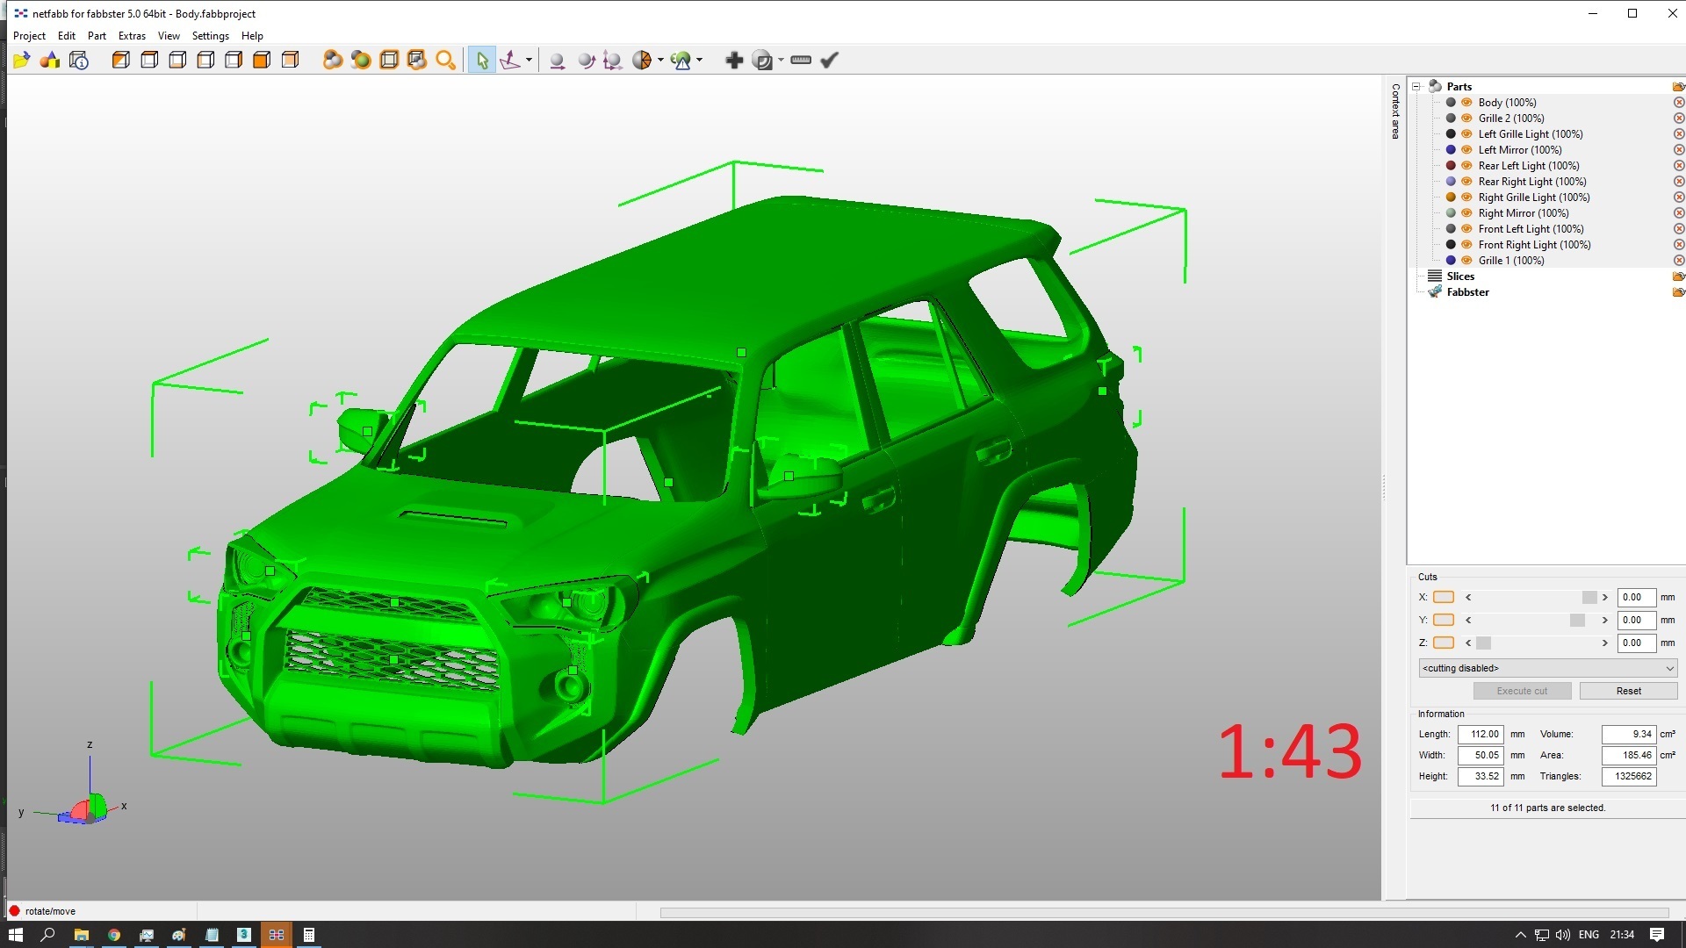The width and height of the screenshot is (1686, 948).
Task: Click the add part plus icon
Action: pos(735,60)
